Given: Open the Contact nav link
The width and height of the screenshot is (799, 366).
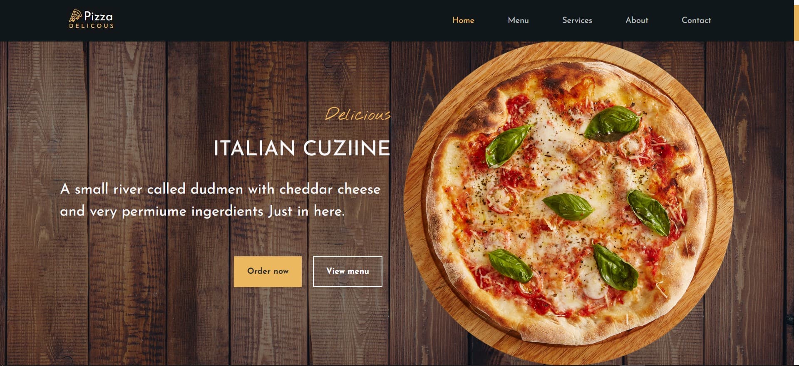Looking at the screenshot, I should (696, 20).
